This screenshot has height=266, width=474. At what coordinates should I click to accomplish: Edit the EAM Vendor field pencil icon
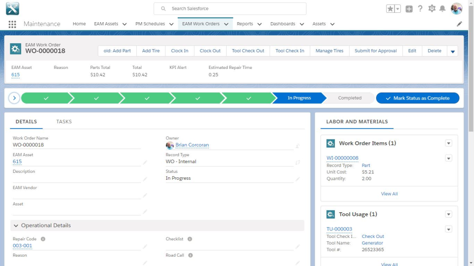145,195
